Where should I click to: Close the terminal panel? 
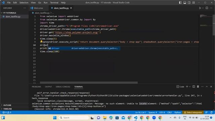211,87
